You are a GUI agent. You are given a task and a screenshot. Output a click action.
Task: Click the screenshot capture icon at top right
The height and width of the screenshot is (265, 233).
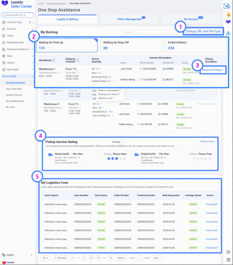226,6
